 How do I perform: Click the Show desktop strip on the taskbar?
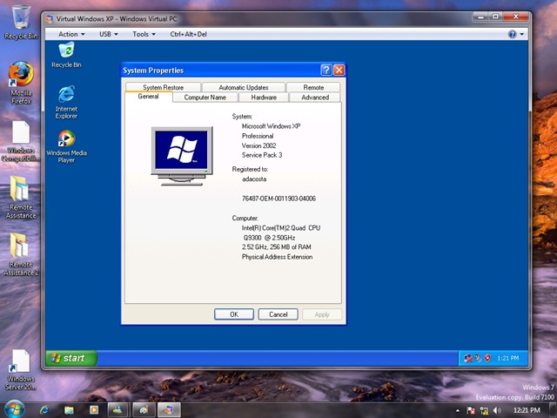pos(553,410)
